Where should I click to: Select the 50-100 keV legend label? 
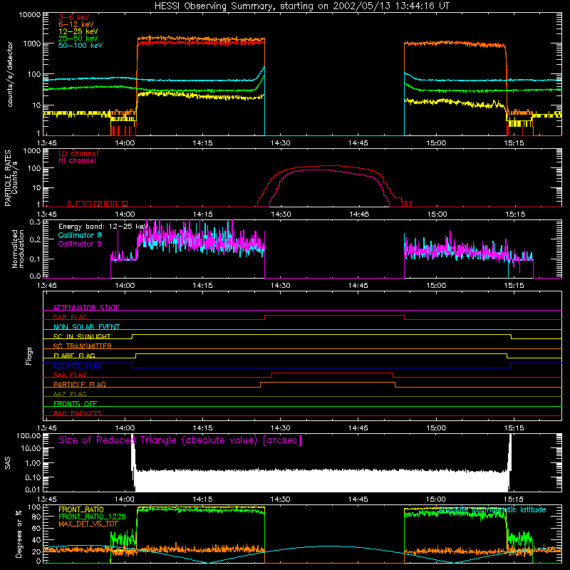(x=81, y=46)
